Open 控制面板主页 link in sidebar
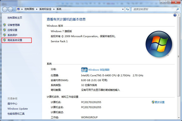 click(x=15, y=18)
